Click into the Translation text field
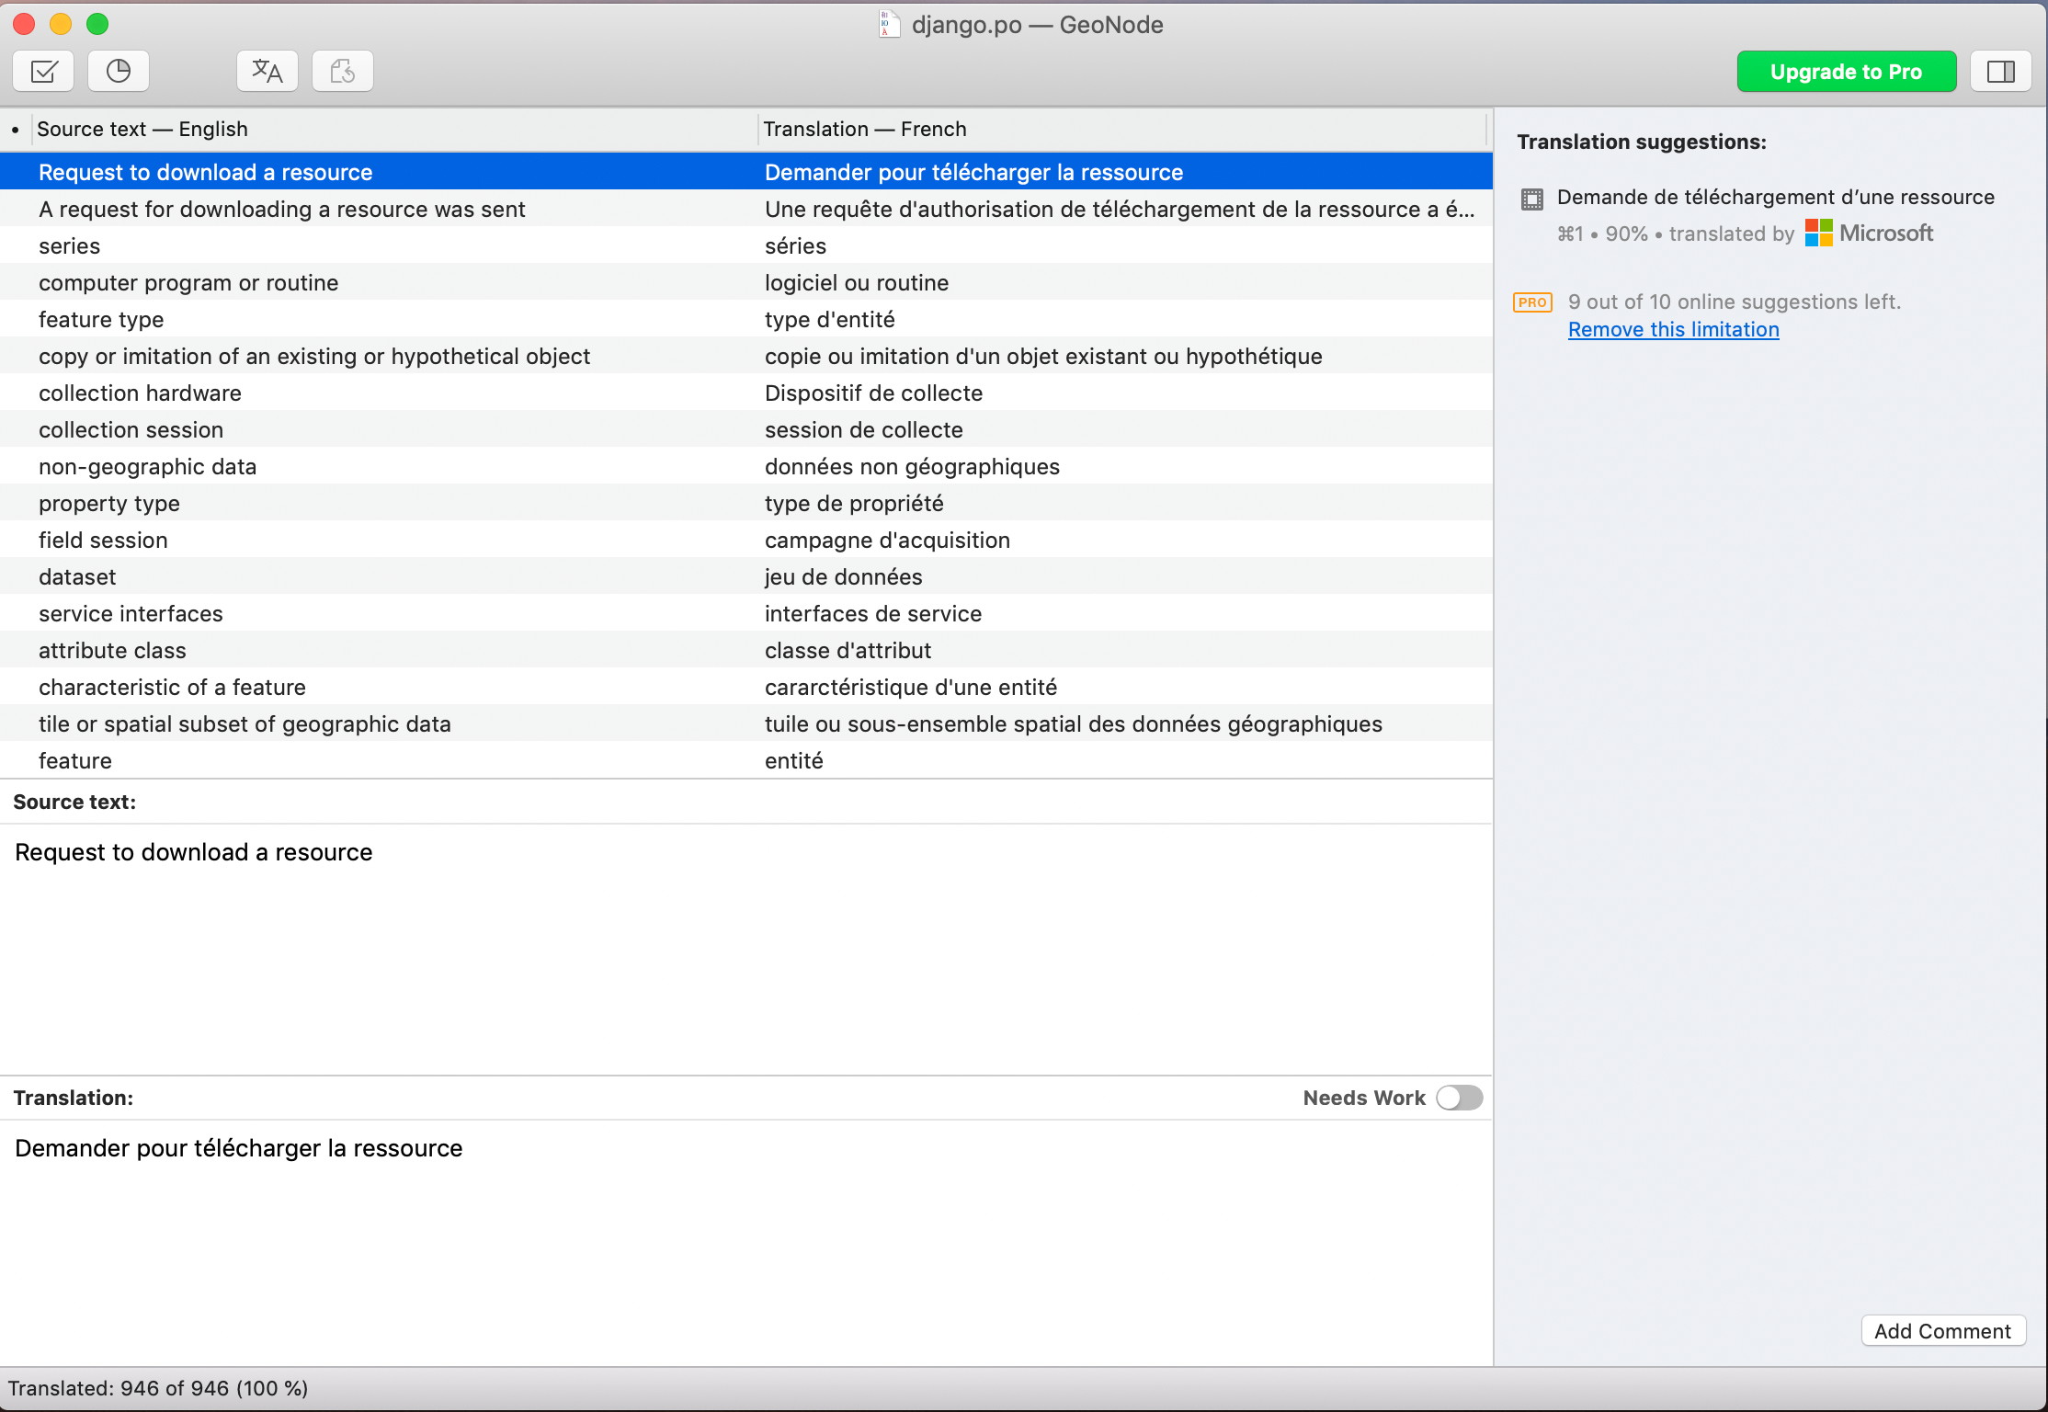The height and width of the screenshot is (1412, 2048). [x=745, y=1241]
